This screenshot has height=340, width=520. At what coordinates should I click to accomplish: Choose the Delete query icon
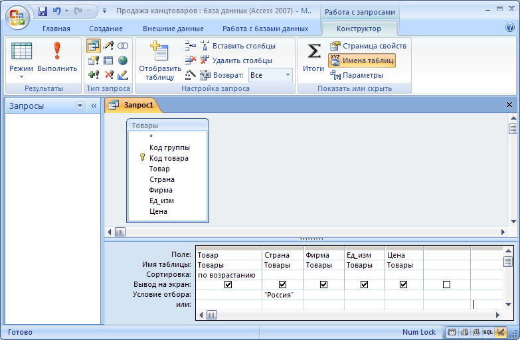109,75
